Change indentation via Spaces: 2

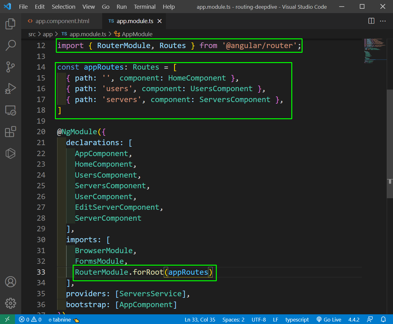click(233, 319)
